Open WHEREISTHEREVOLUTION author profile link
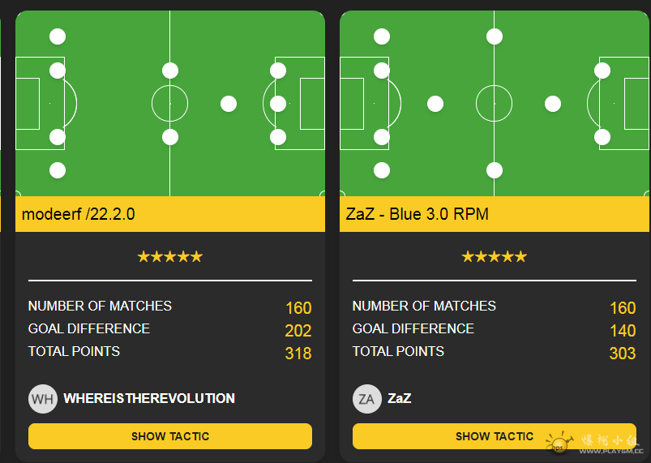 tap(149, 398)
